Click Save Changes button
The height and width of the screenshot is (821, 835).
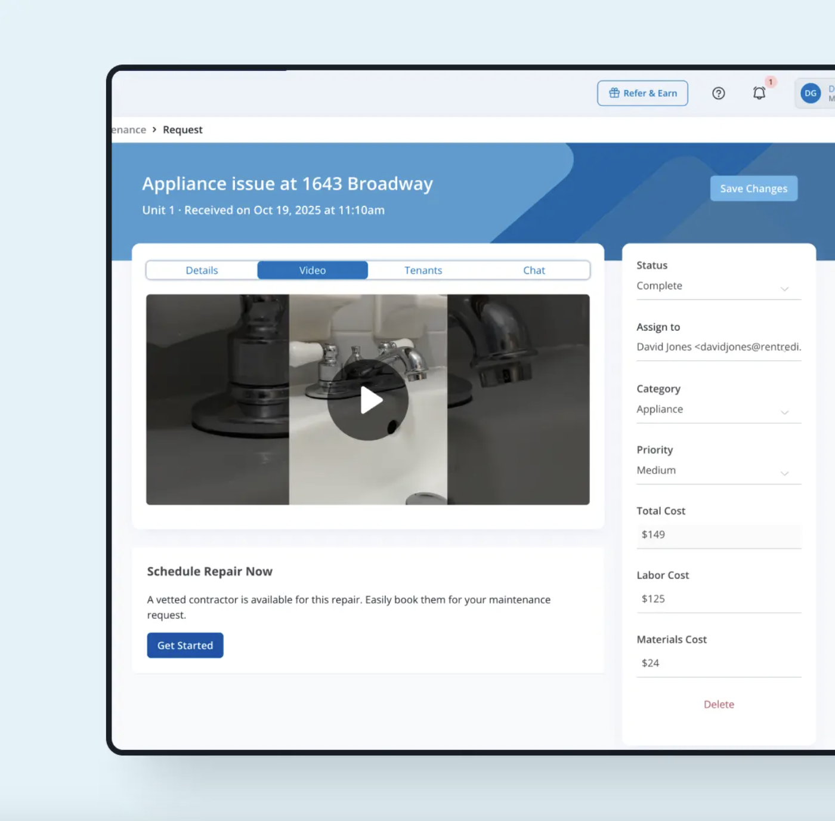[x=754, y=189]
